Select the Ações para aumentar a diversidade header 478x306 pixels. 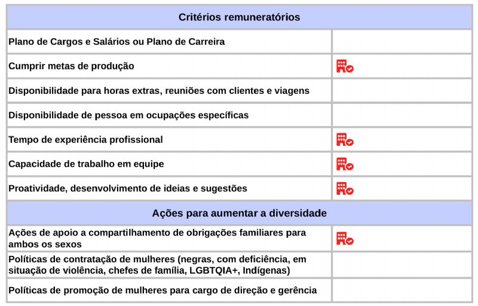pos(239,213)
